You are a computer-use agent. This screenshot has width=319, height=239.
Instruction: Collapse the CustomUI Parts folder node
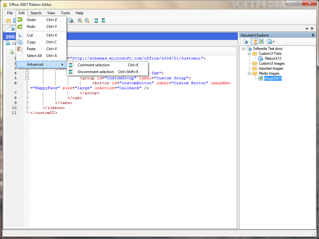(x=249, y=54)
